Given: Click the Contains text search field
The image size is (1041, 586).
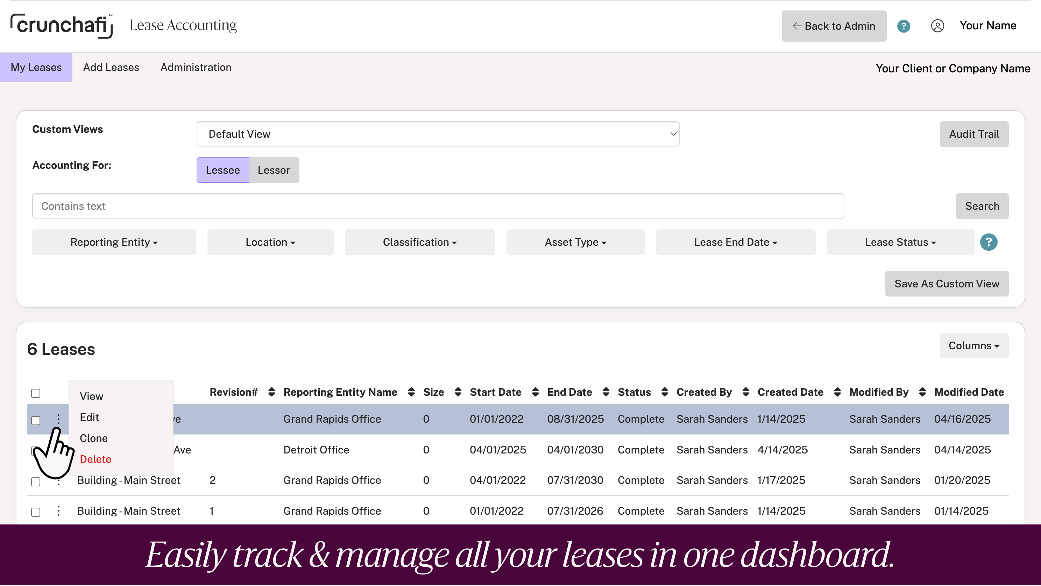Looking at the screenshot, I should tap(438, 206).
